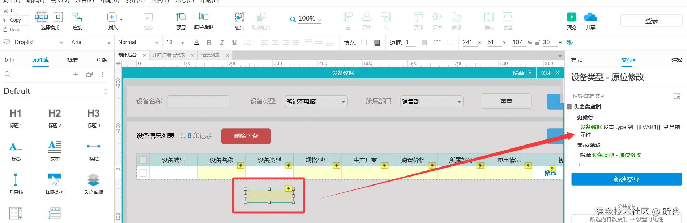Open the 用户注册信息表 page tab
Image resolution: width=687 pixels, height=223 pixels.
[169, 55]
